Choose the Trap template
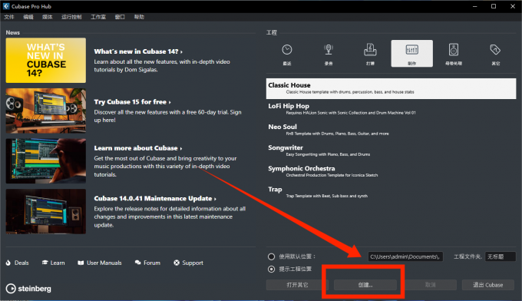Viewport: 522px width, 301px height. click(391, 193)
